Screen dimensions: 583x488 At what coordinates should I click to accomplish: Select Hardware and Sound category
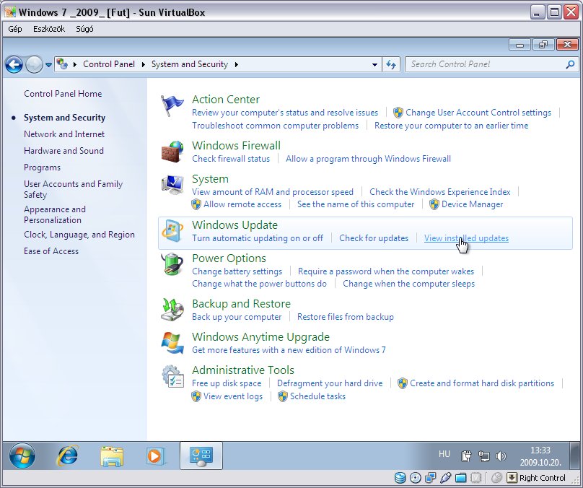(64, 151)
